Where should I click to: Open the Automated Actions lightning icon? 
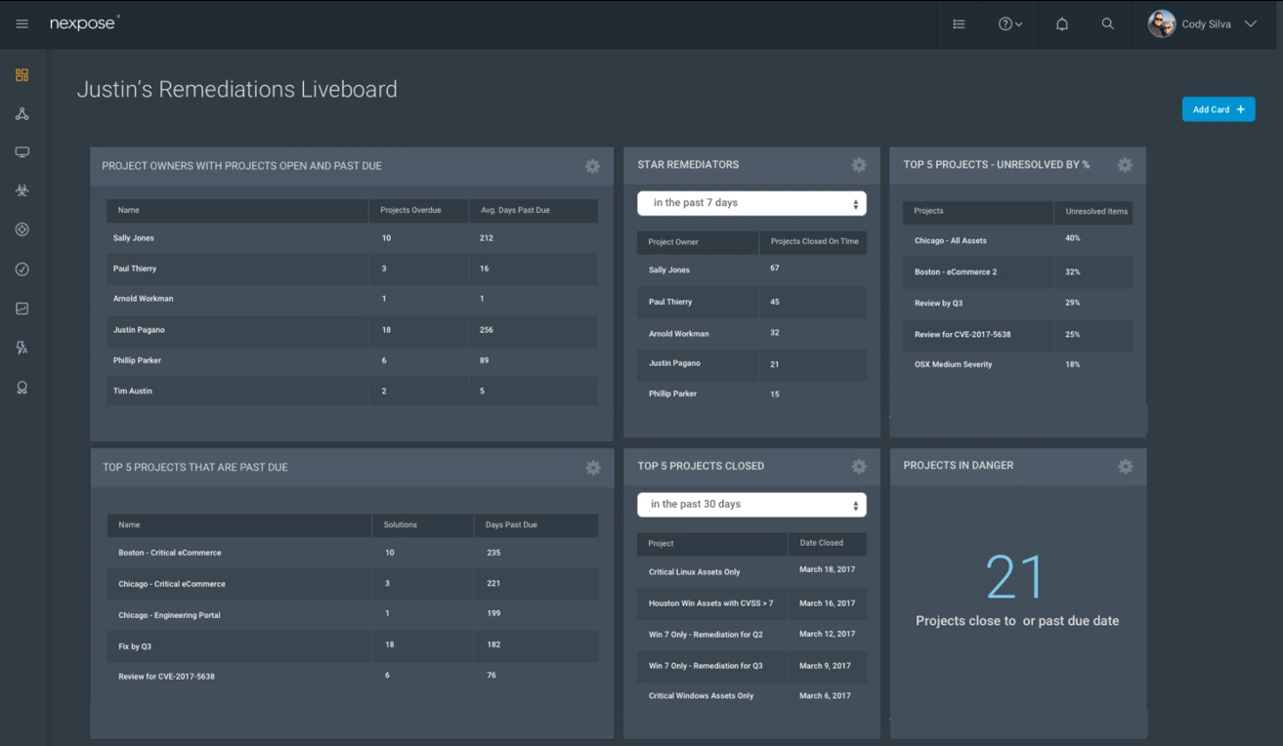point(21,347)
